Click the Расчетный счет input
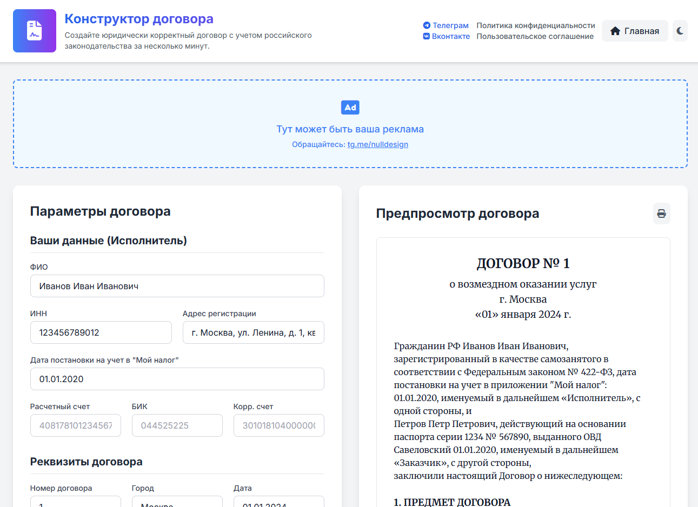 tap(75, 425)
